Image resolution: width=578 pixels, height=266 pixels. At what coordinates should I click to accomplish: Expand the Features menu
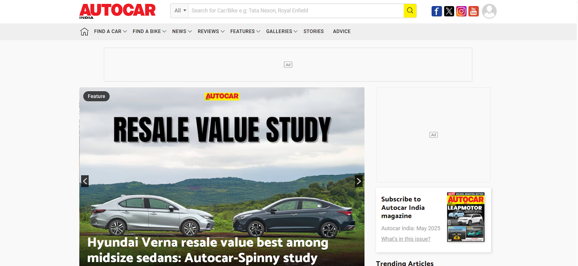coord(245,31)
